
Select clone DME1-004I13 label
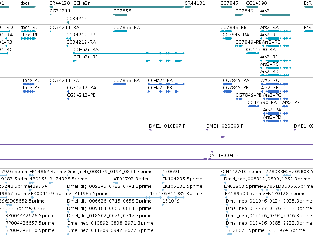pos(223,155)
